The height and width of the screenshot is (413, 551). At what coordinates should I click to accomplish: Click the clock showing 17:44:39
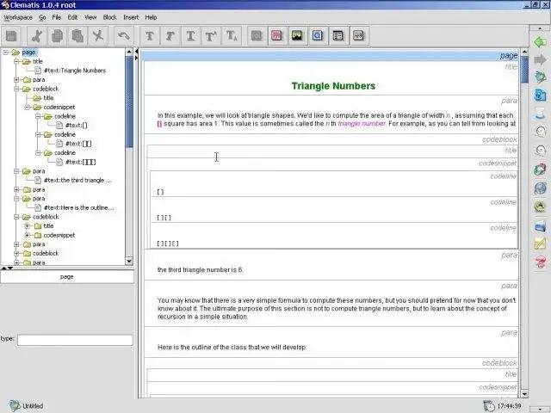pos(509,406)
